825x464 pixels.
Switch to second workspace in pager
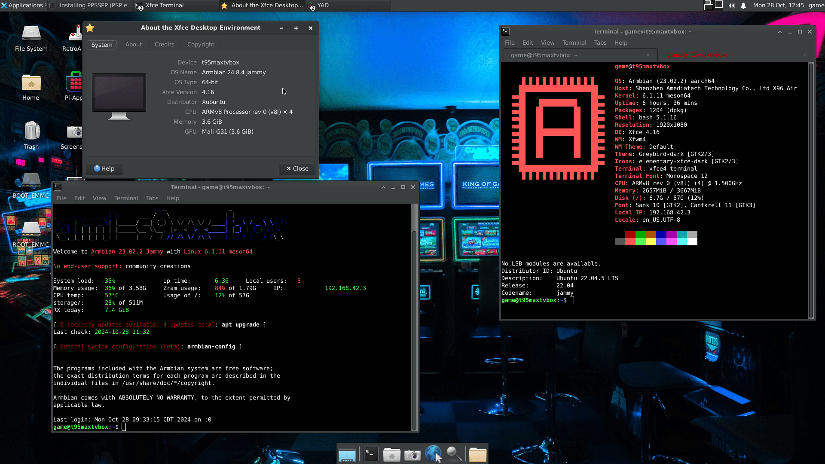click(719, 5)
